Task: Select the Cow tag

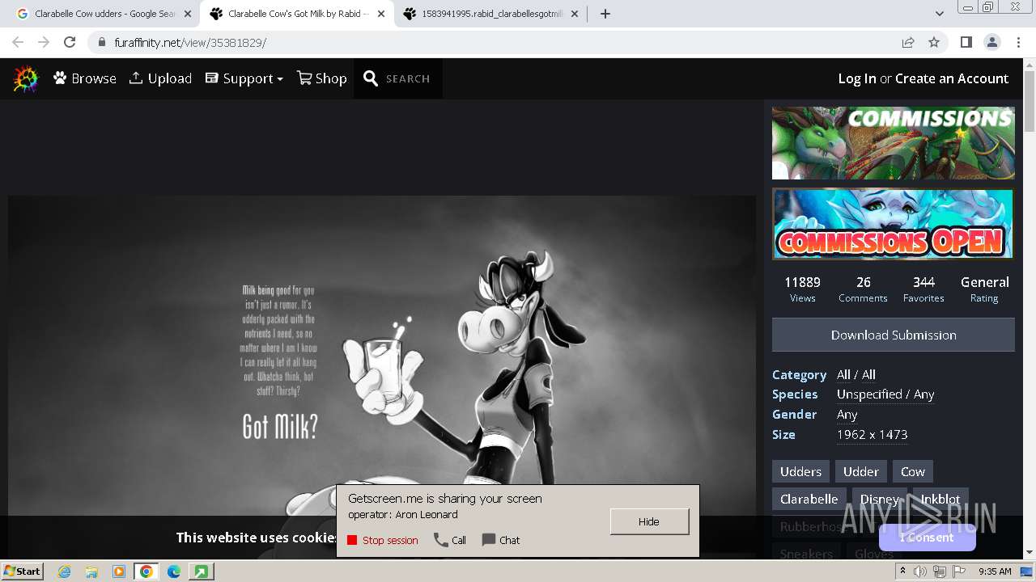Action: [913, 471]
